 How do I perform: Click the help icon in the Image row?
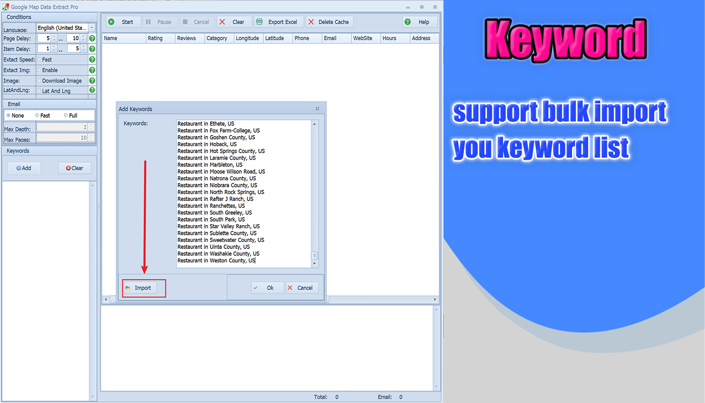tap(92, 81)
